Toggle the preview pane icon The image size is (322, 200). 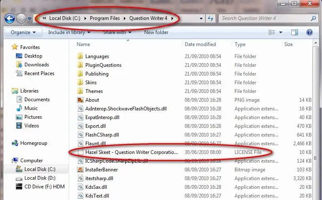294,32
